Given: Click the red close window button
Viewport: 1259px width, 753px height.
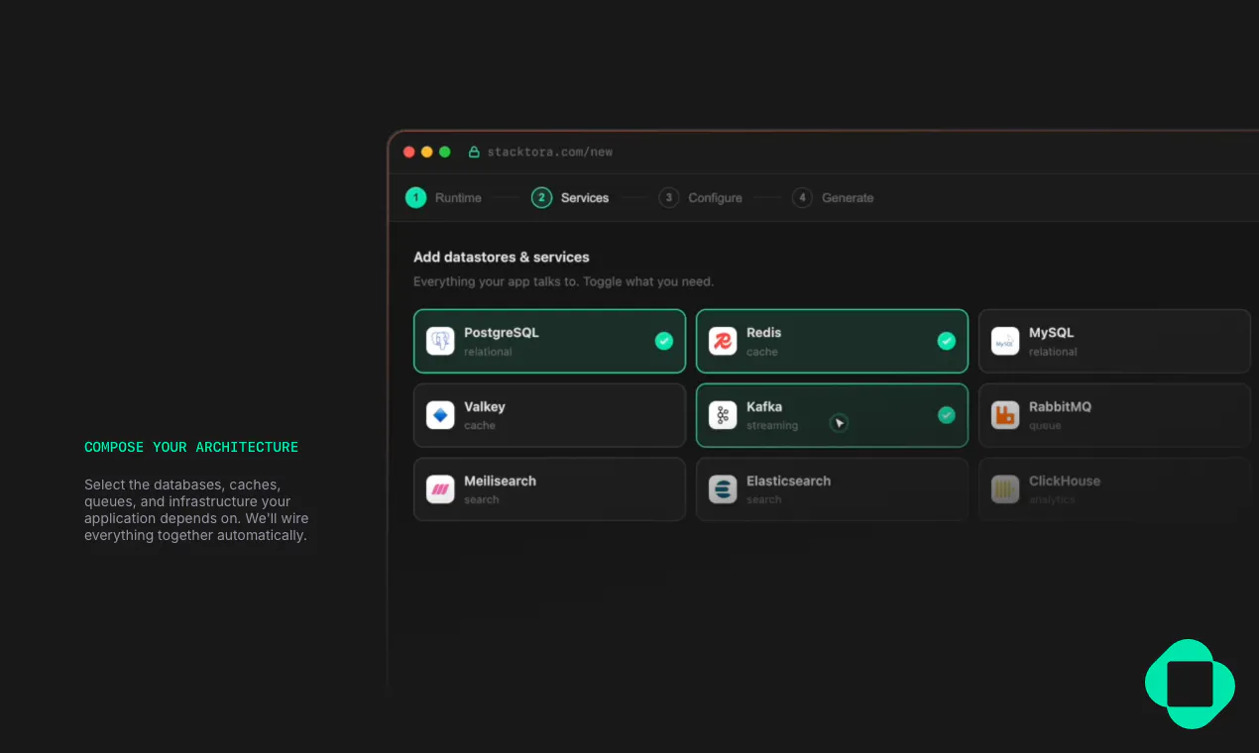Looking at the screenshot, I should pos(409,152).
